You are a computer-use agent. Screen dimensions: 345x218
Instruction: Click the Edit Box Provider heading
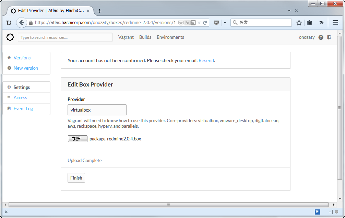coord(90,84)
